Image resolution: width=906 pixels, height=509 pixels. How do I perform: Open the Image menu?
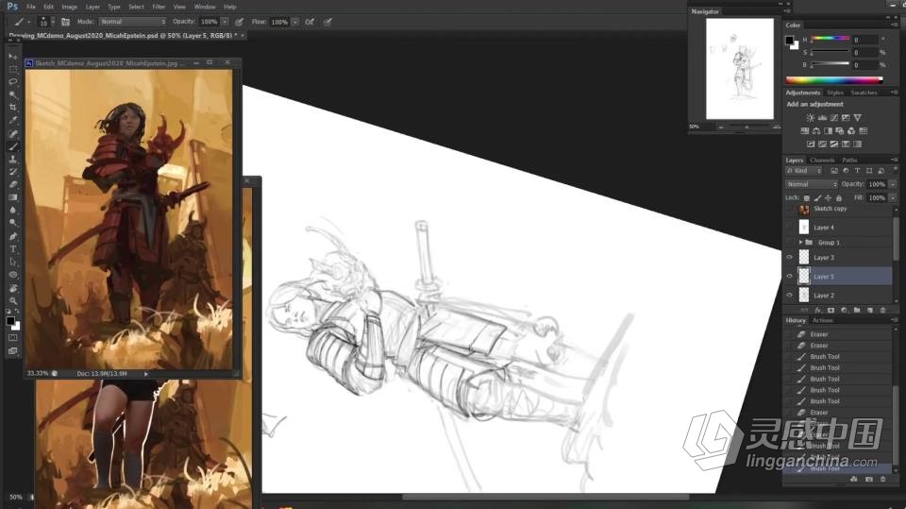click(69, 7)
